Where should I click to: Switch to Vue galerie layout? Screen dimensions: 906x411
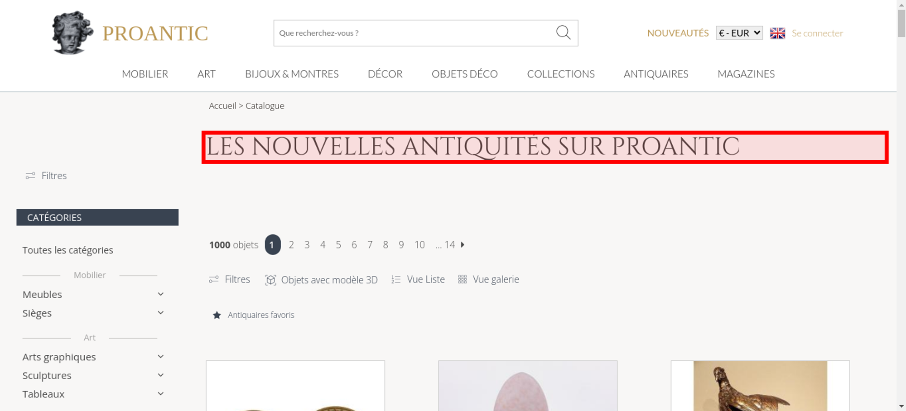point(488,279)
